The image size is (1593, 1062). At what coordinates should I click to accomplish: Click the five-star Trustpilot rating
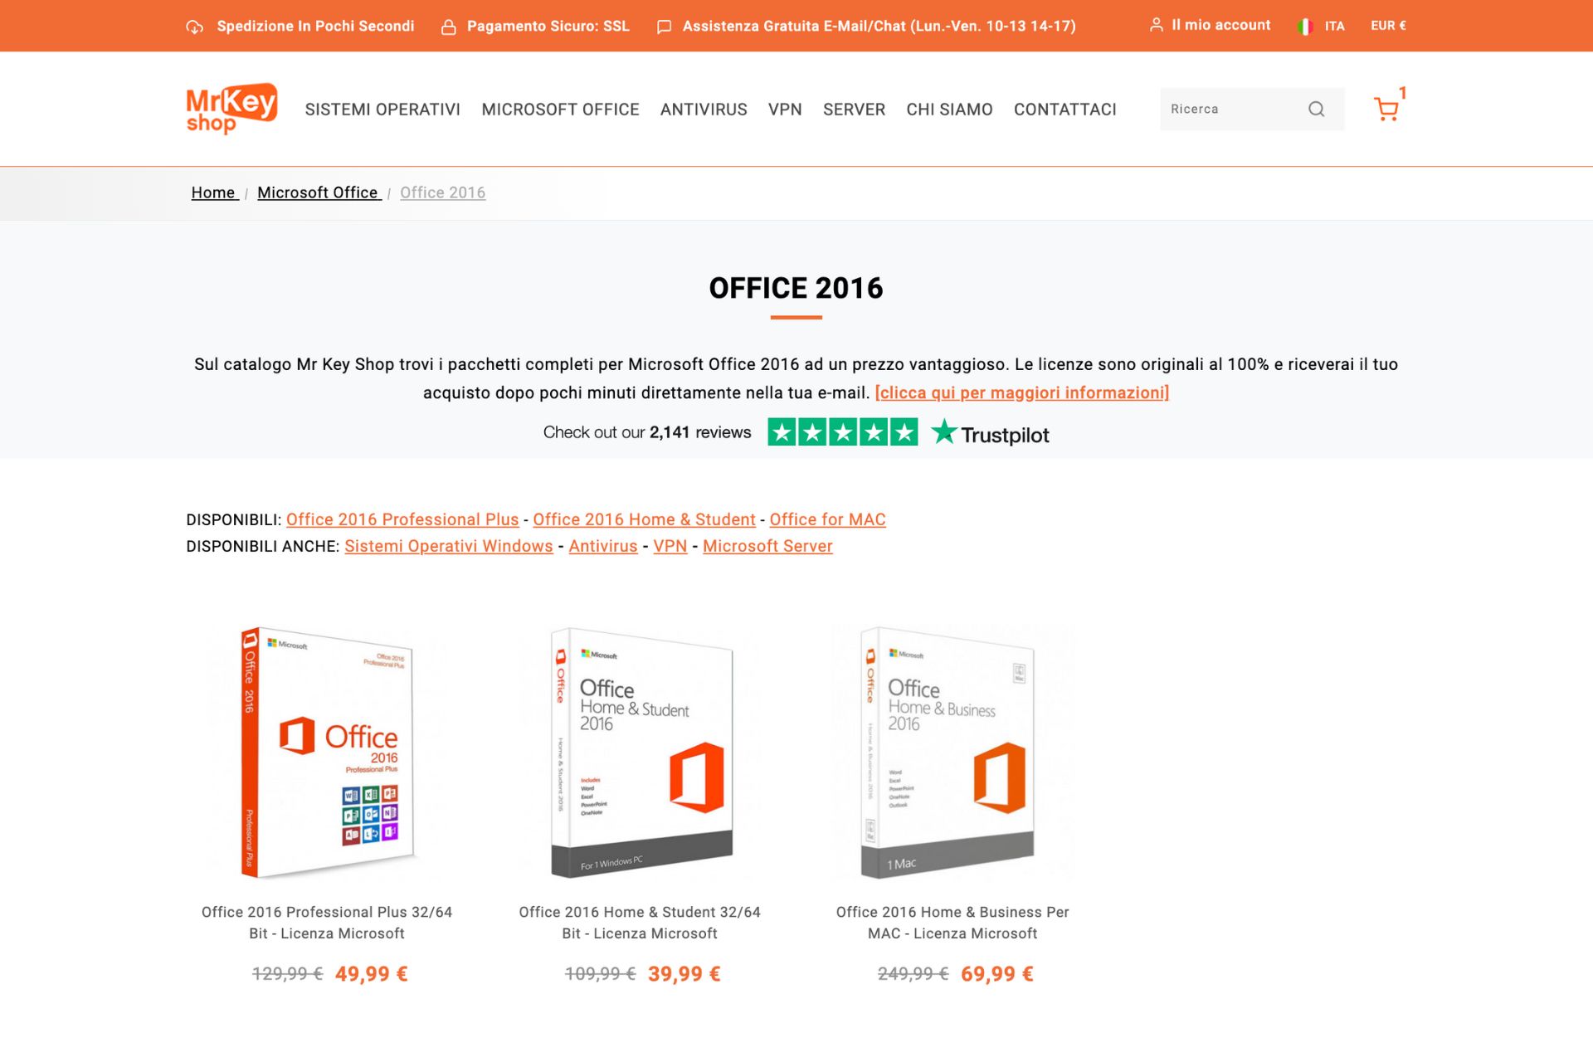(x=842, y=432)
